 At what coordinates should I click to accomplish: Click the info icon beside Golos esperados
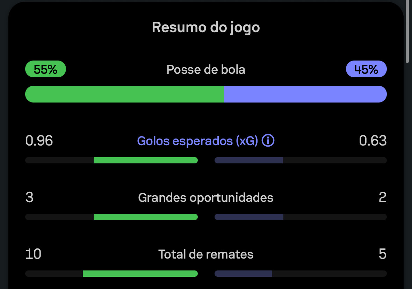(x=268, y=141)
